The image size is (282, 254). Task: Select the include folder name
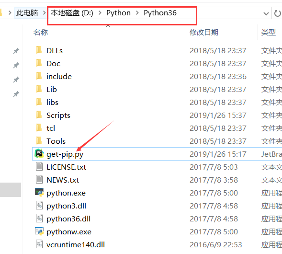pos(59,77)
